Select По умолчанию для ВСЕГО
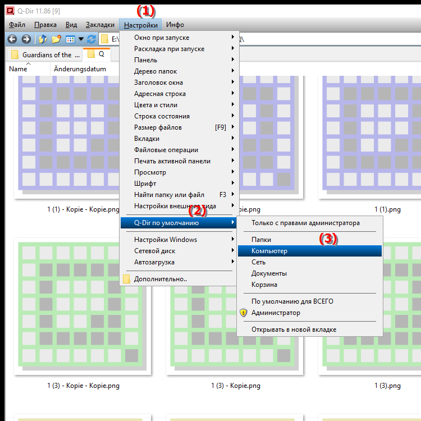Image resolution: width=421 pixels, height=421 pixels. click(x=309, y=301)
